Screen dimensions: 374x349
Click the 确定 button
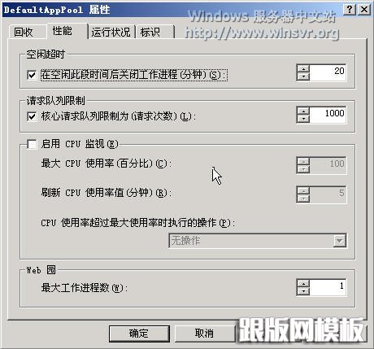tap(139, 334)
